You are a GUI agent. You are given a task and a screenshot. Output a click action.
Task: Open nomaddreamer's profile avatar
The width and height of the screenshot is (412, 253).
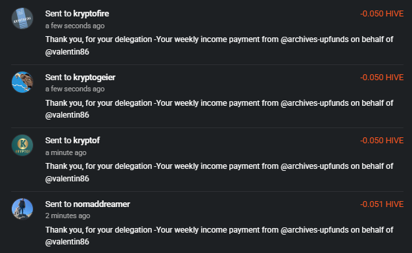pos(22,209)
